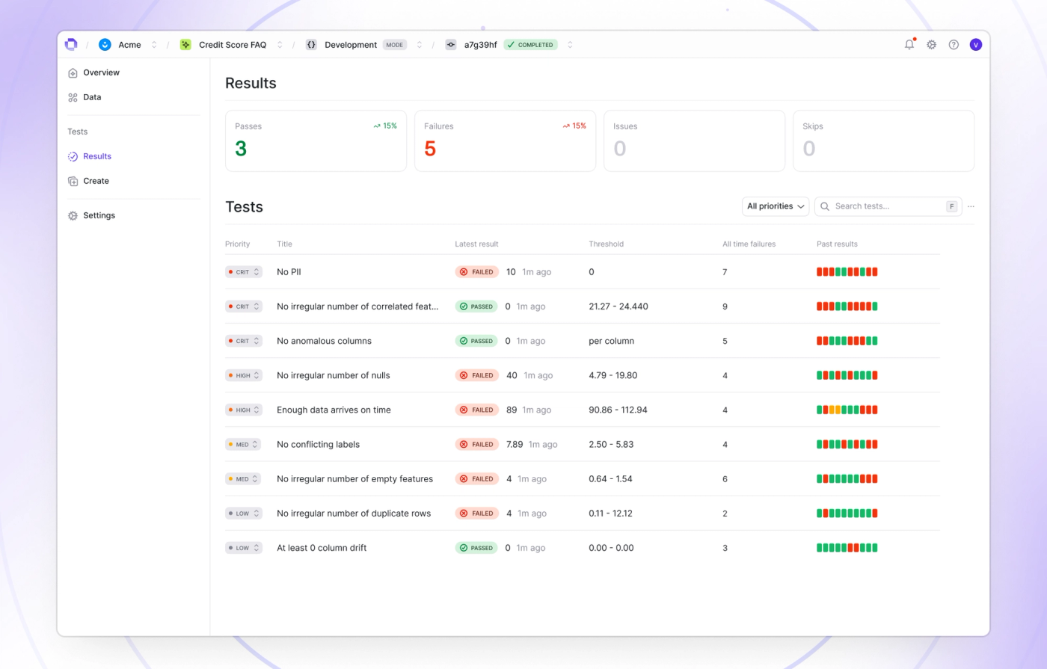Screen dimensions: 1047x669
Task: Click the FAILED badge on No PII
Action: coord(477,272)
